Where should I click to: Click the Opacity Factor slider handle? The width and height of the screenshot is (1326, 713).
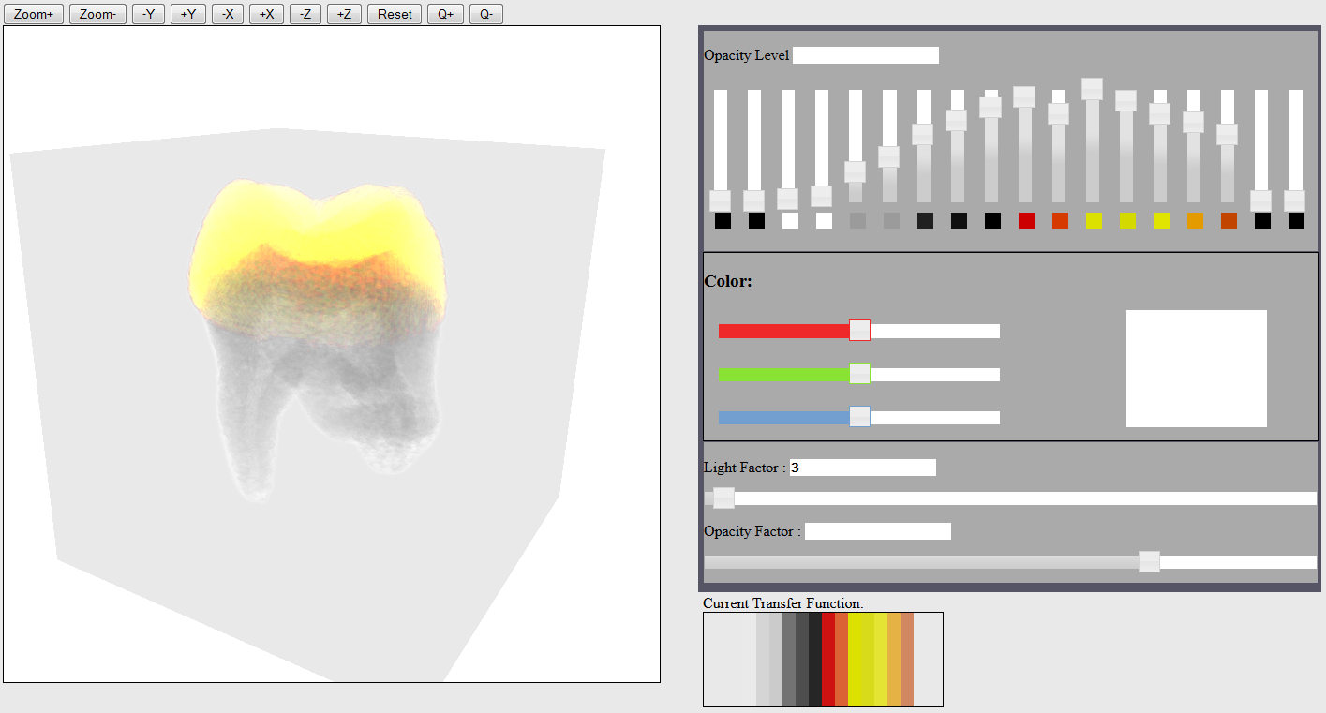tap(1149, 561)
